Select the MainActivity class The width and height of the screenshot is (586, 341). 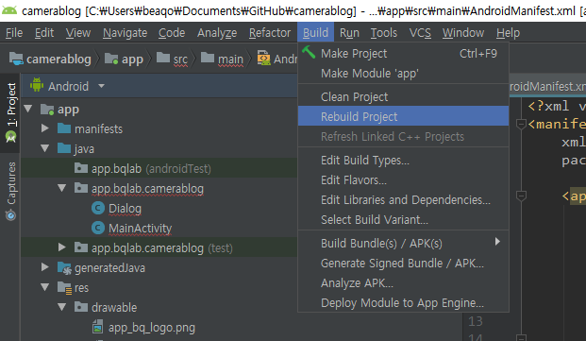pos(141,228)
